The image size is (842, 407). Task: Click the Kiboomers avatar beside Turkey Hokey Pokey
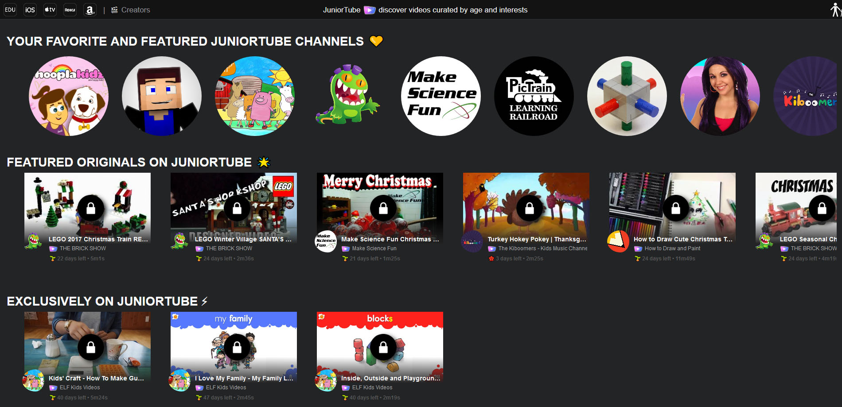click(x=472, y=241)
